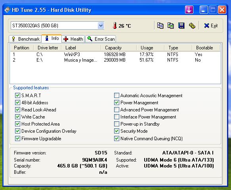Click the HD Tune title bar icon
Viewport: 231px width, 190px height.
tap(8, 10)
